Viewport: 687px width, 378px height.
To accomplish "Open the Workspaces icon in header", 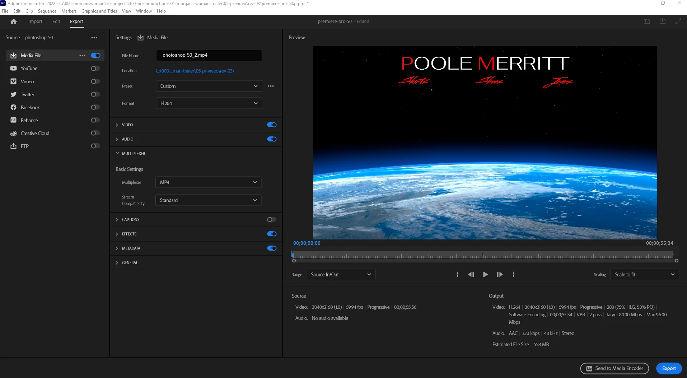I will pyautogui.click(x=647, y=22).
